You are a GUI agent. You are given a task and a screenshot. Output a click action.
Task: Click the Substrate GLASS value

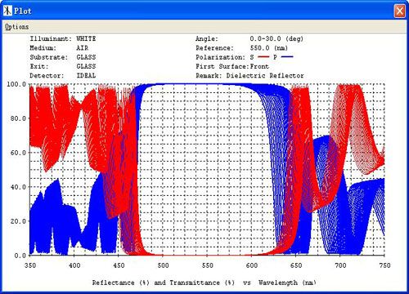tap(86, 57)
